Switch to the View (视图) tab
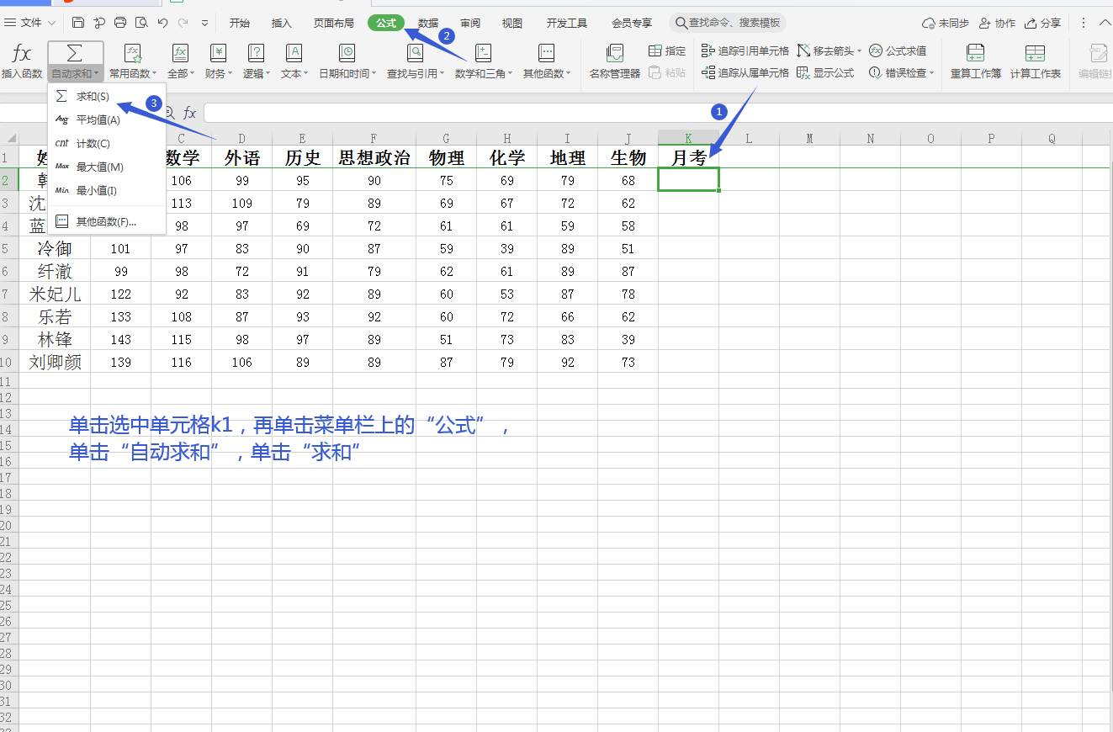 pos(512,23)
